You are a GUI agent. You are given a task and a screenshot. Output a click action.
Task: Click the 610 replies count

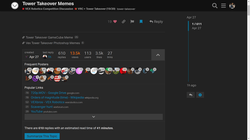pos(62,55)
